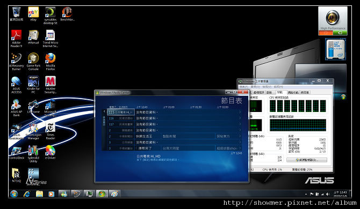Viewport: 360px width, 209px height.
Task: Expand the guide's left categories arrow
Action: click(104, 111)
